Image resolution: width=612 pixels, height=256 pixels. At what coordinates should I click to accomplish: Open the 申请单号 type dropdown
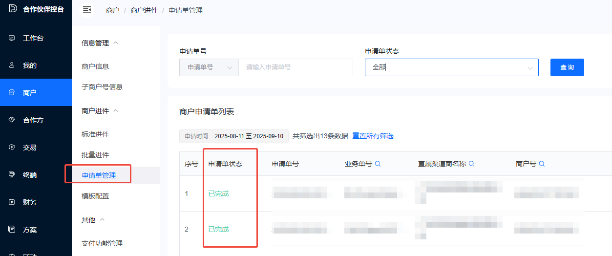pyautogui.click(x=209, y=67)
